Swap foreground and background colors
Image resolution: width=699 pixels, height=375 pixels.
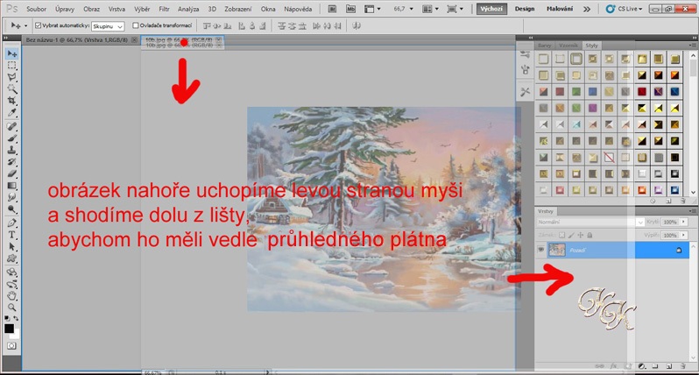[x=16, y=318]
